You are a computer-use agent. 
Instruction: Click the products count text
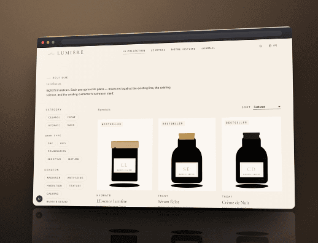(x=104, y=110)
